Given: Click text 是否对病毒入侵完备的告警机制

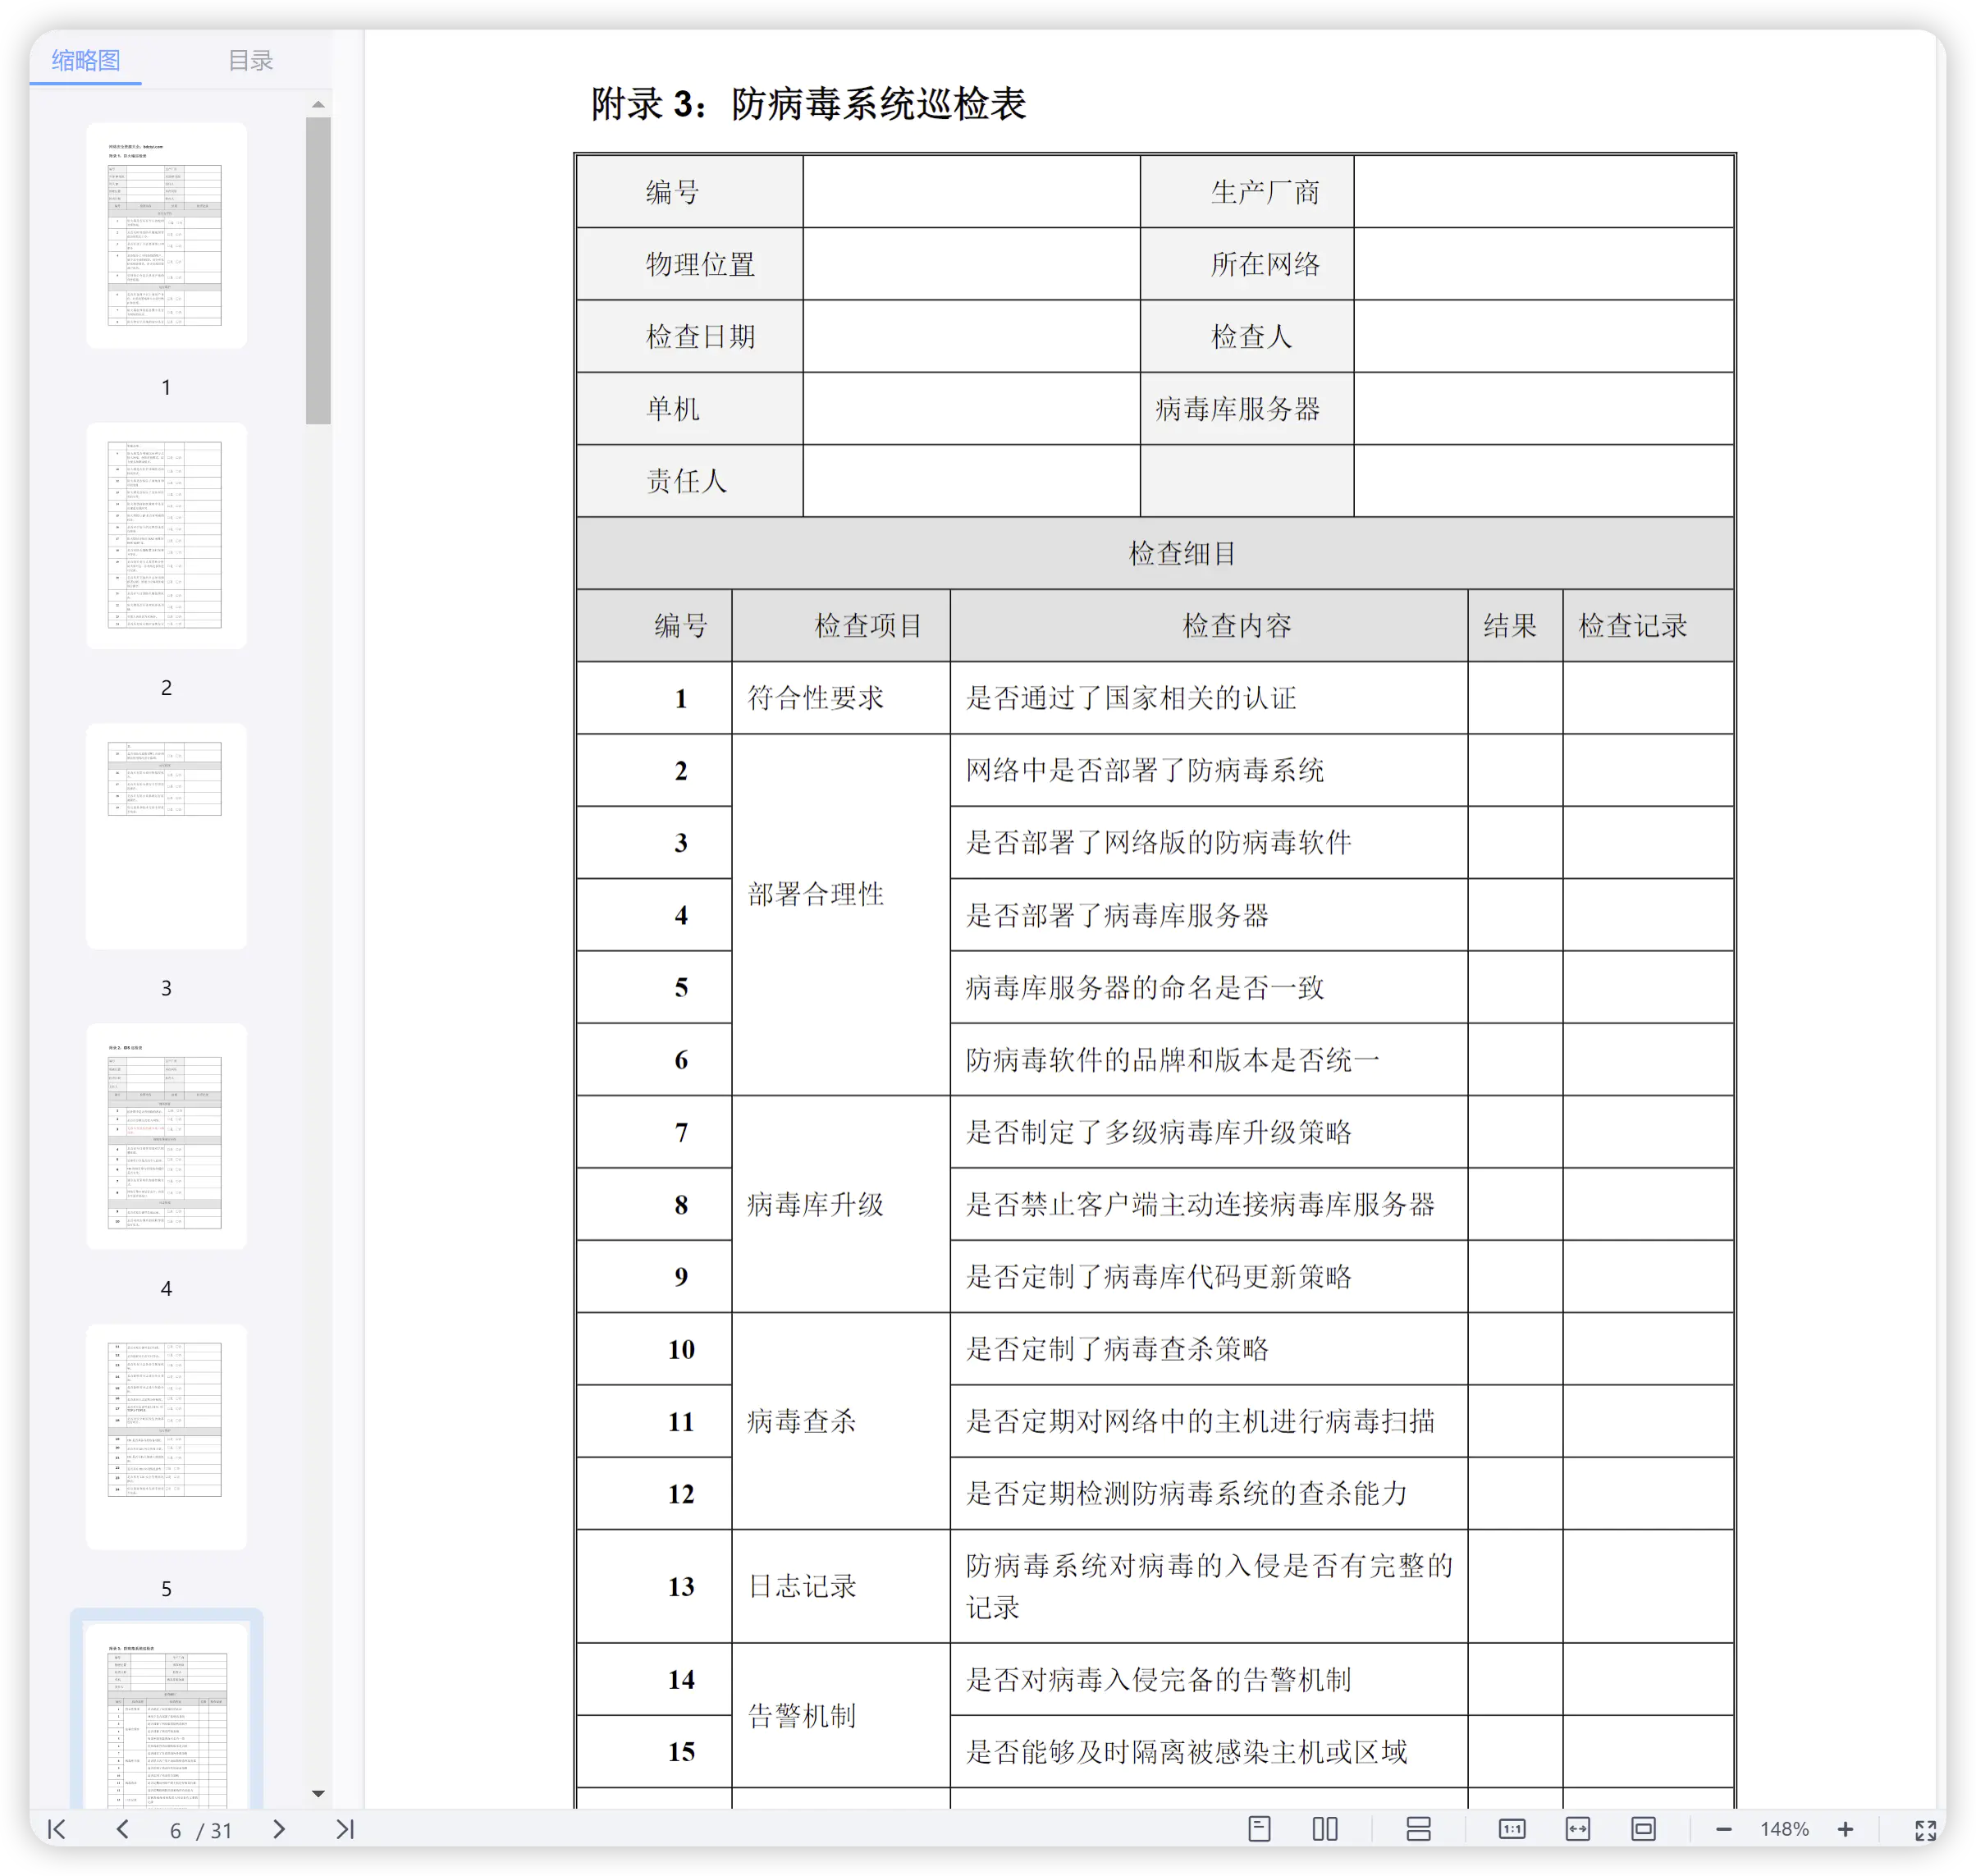Looking at the screenshot, I should (1159, 1679).
